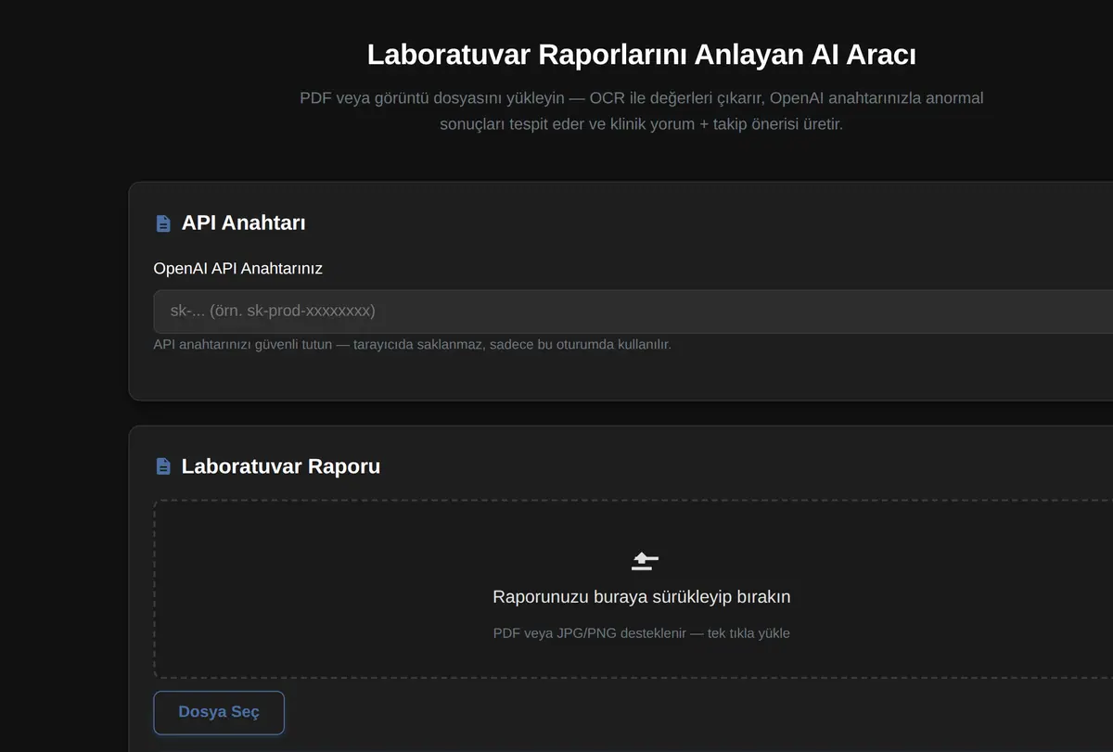Viewport: 1113px width, 752px height.
Task: Click the document icon beside API Anahtarı
Action: click(163, 223)
